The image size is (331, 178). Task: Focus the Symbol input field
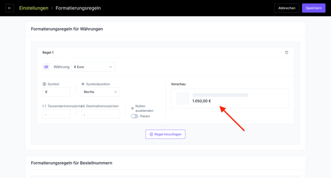click(56, 92)
